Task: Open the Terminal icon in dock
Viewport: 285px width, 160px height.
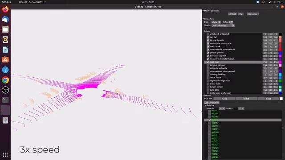Action: (x=5, y=100)
